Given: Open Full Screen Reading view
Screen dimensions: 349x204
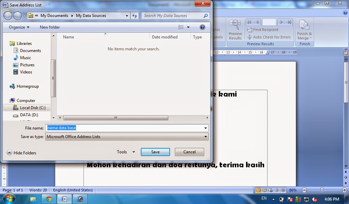Looking at the screenshot, I should [264, 190].
